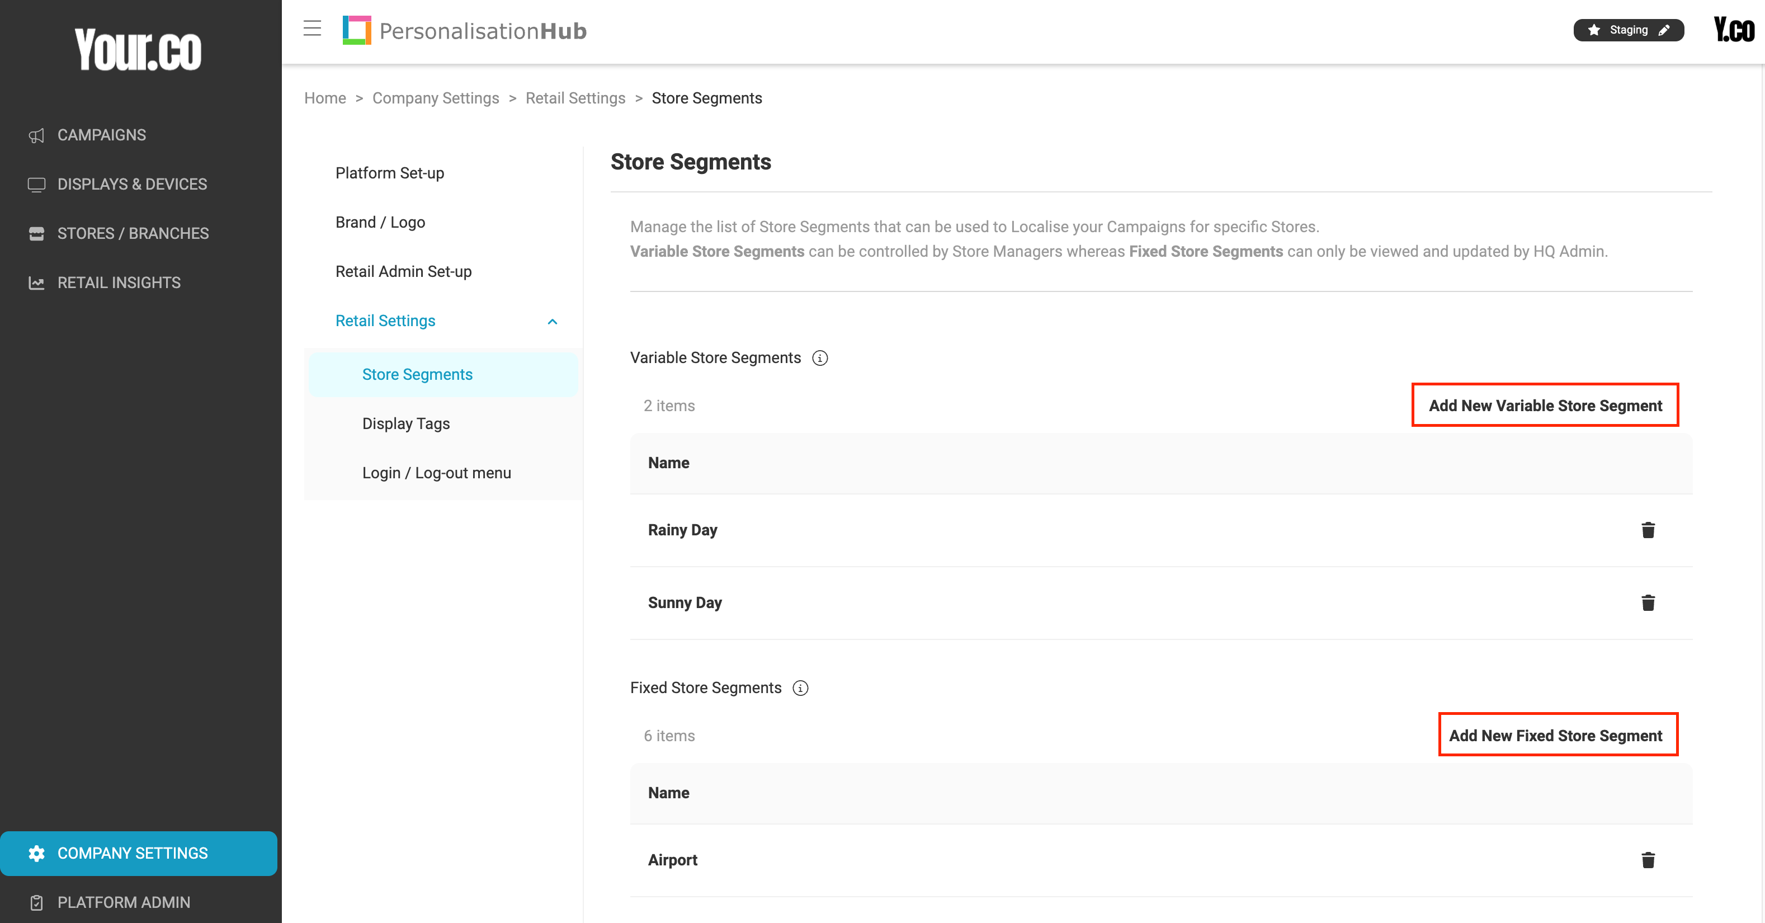Open Retail Insights section
Screen dimensions: 1765x923
(x=119, y=283)
